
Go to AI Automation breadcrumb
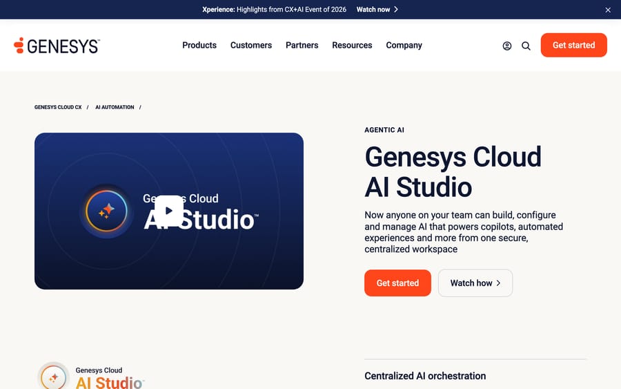115,107
